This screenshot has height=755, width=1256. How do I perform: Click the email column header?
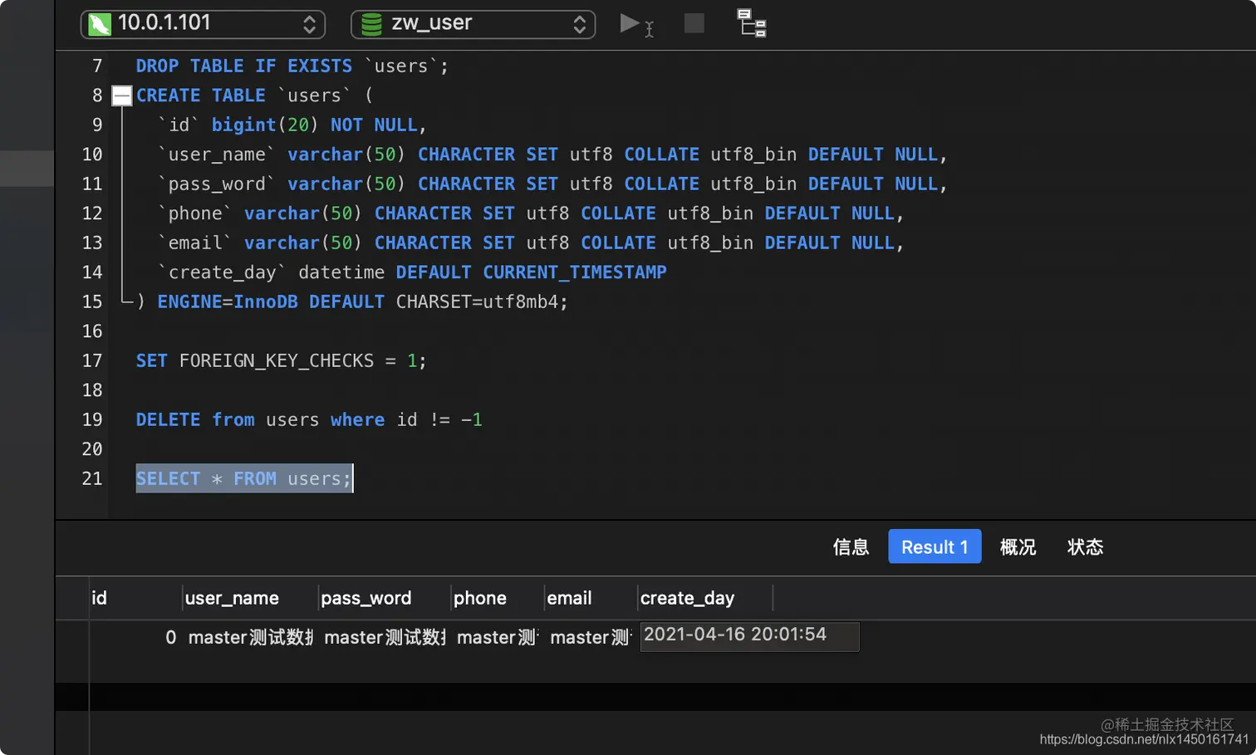point(591,598)
